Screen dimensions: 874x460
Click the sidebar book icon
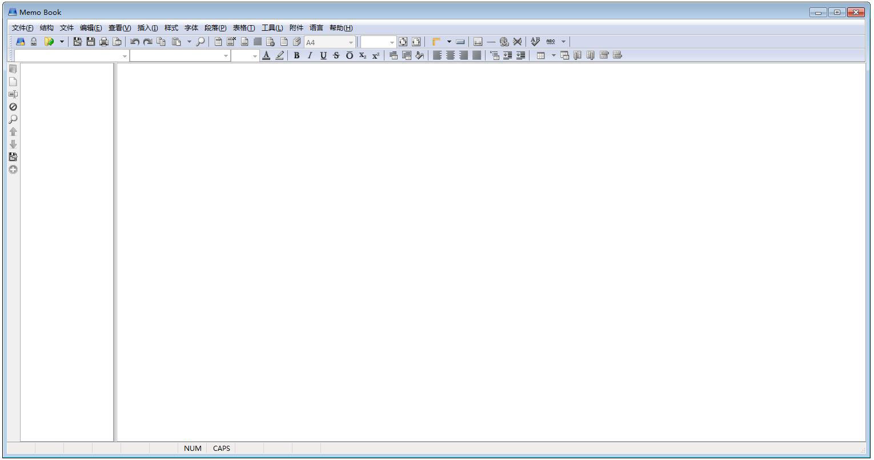point(13,69)
